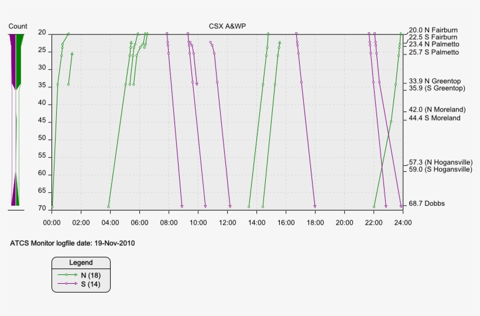Click the 04:00 time axis label

tap(110, 223)
